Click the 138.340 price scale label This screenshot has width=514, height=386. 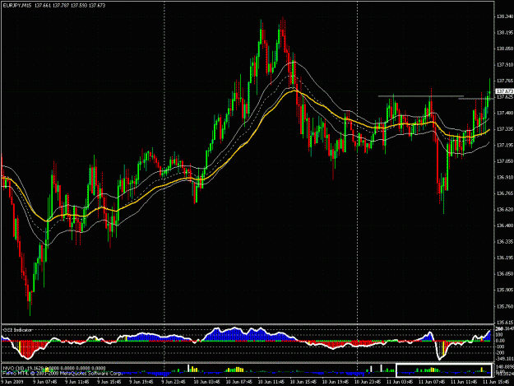505,16
